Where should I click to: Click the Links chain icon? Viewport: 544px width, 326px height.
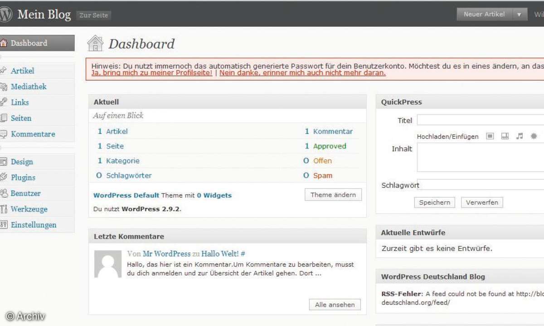tap(4, 102)
